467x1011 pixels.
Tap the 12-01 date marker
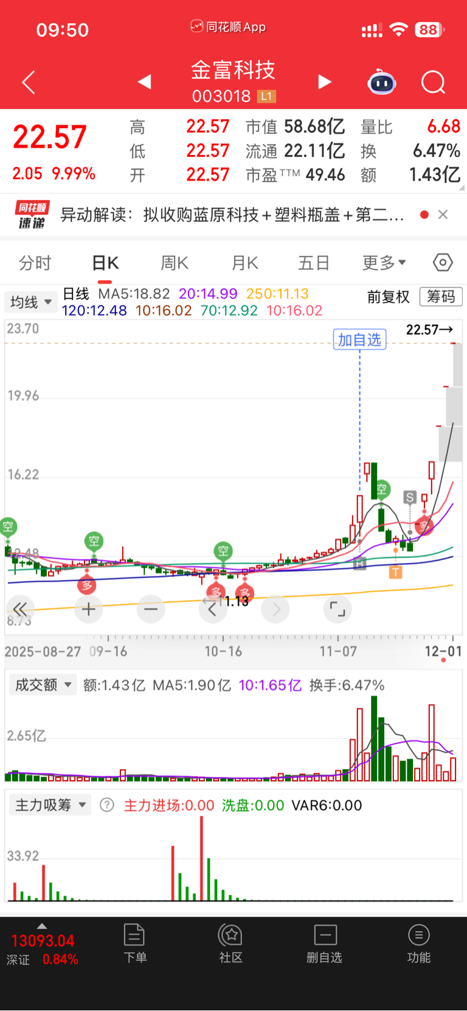coord(443,652)
